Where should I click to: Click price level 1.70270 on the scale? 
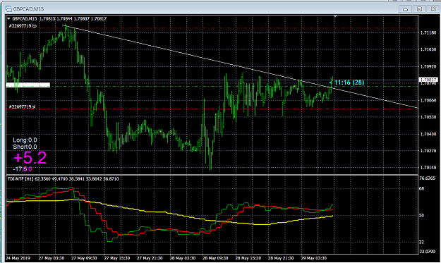point(428,151)
